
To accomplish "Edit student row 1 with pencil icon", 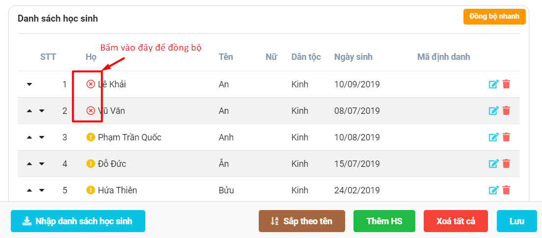I will [494, 84].
